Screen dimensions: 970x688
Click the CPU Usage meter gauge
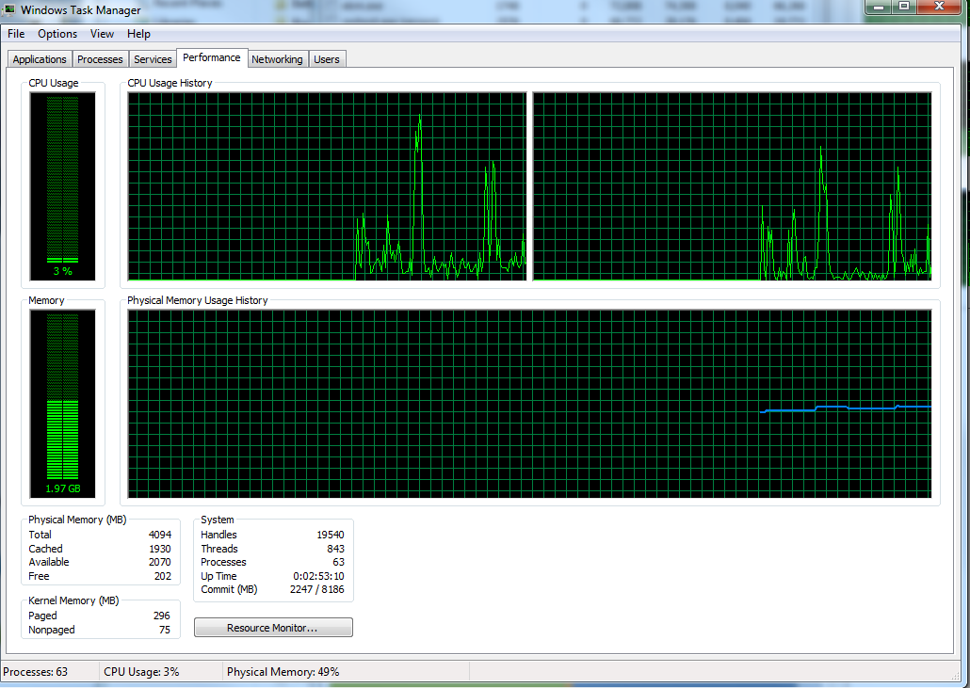[x=62, y=186]
